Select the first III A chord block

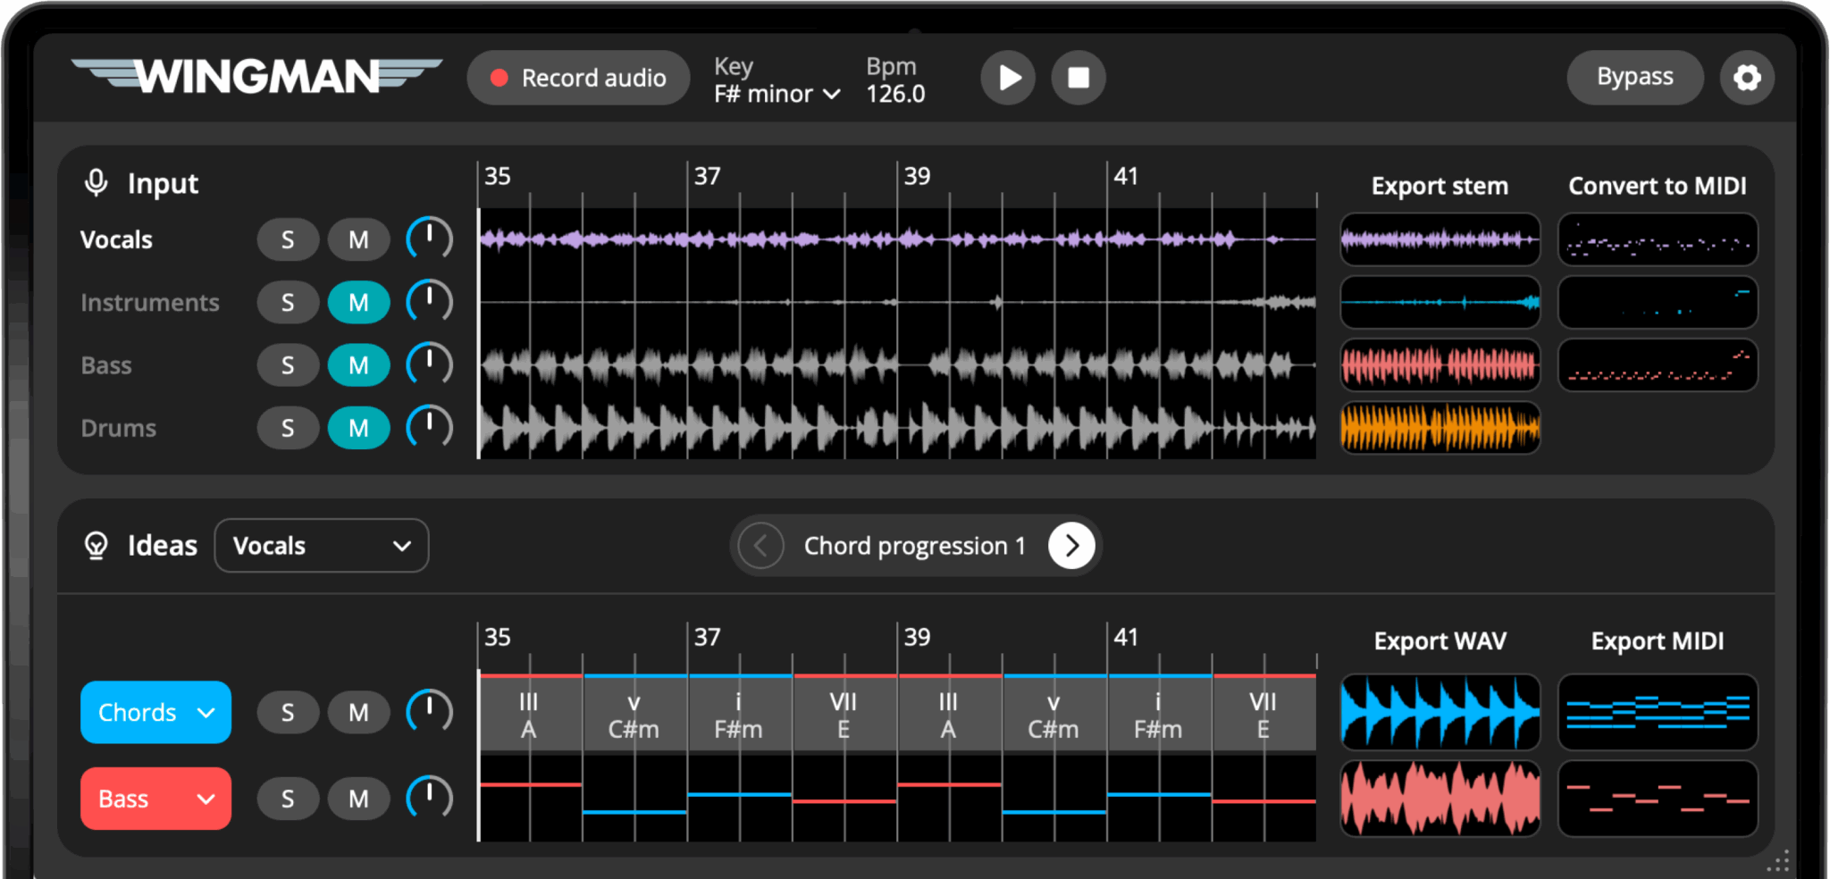(x=530, y=714)
